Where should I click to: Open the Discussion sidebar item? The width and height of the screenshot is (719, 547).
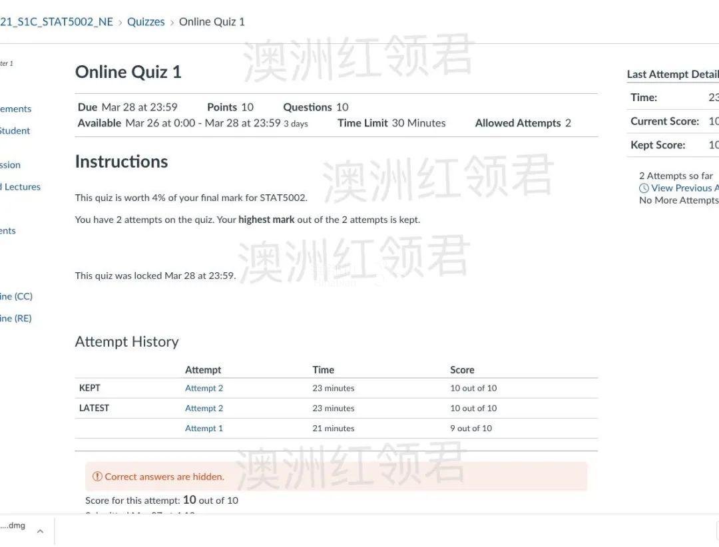point(10,165)
